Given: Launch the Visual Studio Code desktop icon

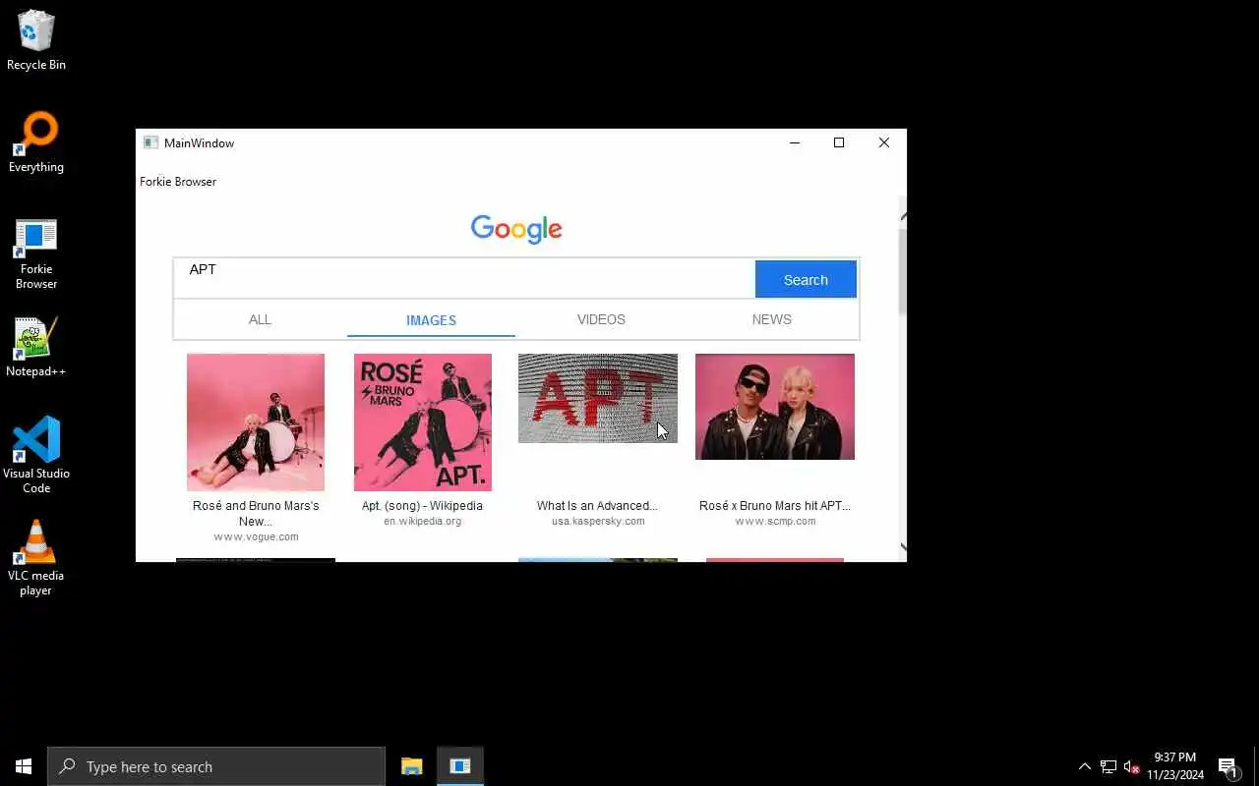Looking at the screenshot, I should pos(36,454).
